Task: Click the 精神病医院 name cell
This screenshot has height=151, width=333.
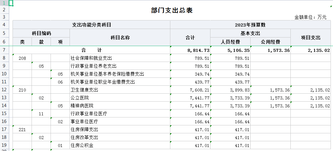Action: [x=82, y=106]
